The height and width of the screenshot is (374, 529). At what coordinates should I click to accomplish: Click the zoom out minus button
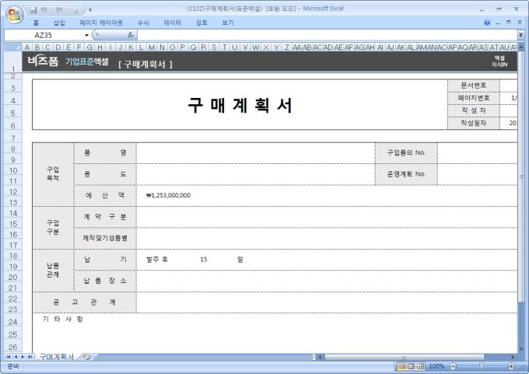point(453,366)
